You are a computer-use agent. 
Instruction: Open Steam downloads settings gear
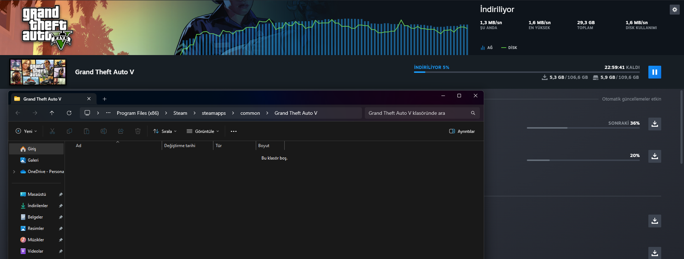[674, 10]
